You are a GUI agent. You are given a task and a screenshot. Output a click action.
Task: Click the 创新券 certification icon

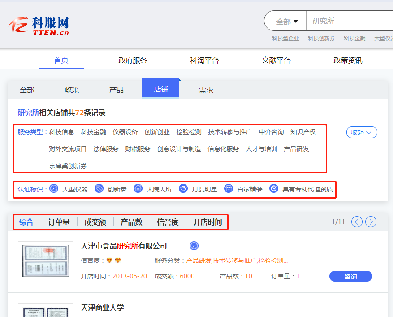[x=99, y=188]
